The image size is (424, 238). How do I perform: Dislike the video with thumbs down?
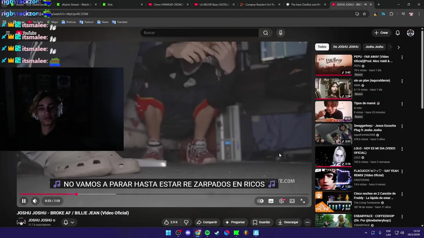[x=186, y=222]
